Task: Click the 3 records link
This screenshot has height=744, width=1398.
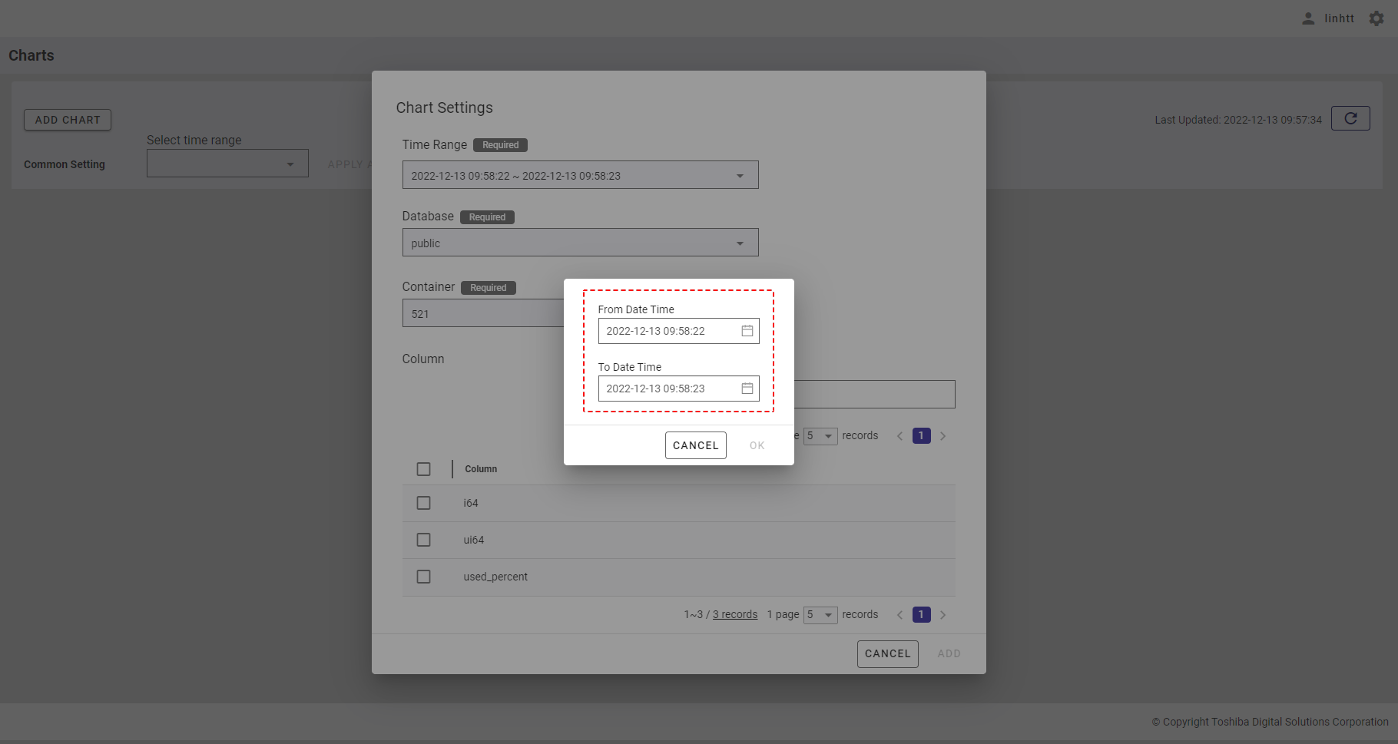Action: pos(734,615)
